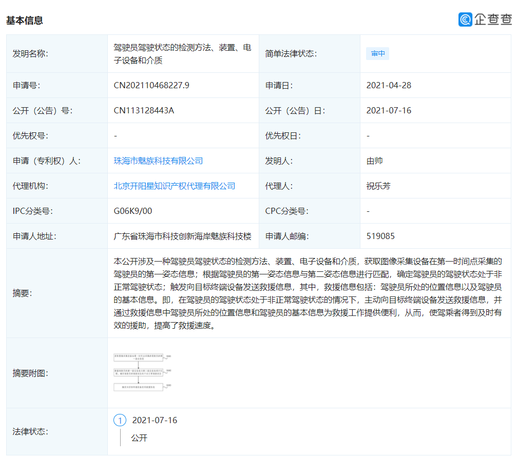Click the 审中 legal status badge

point(377,54)
